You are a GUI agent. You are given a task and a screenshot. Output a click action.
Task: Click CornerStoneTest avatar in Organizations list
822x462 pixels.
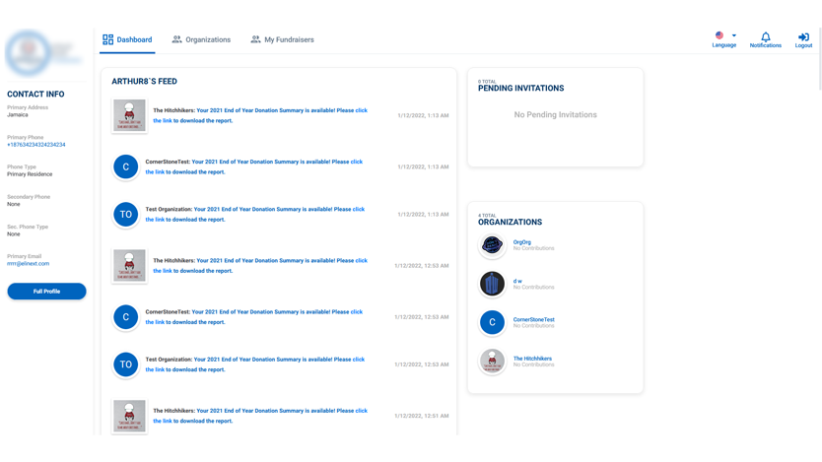pyautogui.click(x=492, y=322)
